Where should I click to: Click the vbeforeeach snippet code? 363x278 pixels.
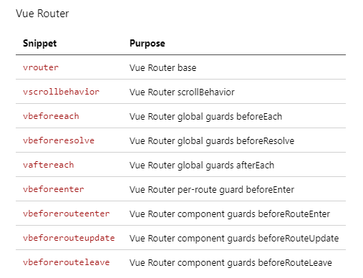coord(51,116)
